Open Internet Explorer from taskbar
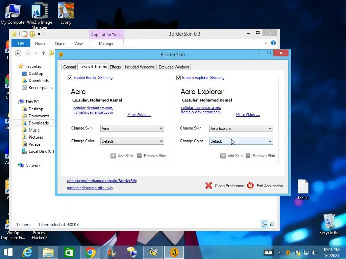This screenshot has width=346, height=259. [x=27, y=252]
